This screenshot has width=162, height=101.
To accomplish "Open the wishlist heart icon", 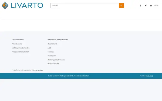I will (x=146, y=6).
